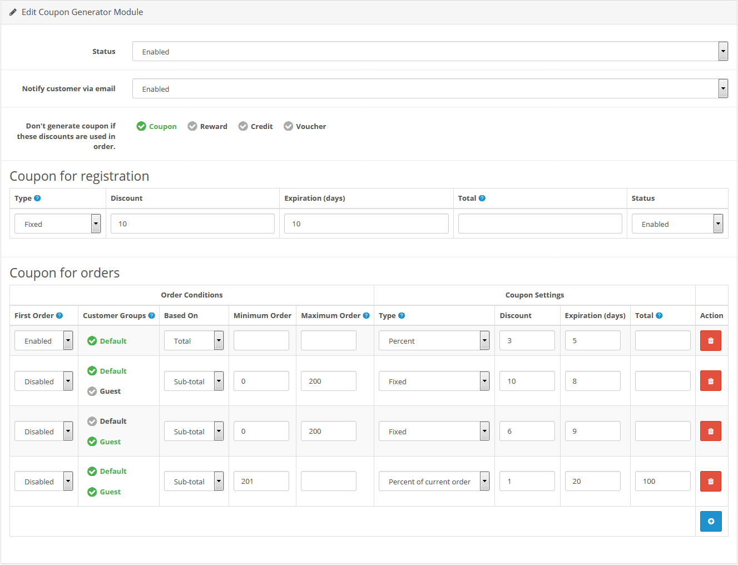Click help icon beside registration Type header
Viewport: 738px width, 565px height.
[x=37, y=198]
